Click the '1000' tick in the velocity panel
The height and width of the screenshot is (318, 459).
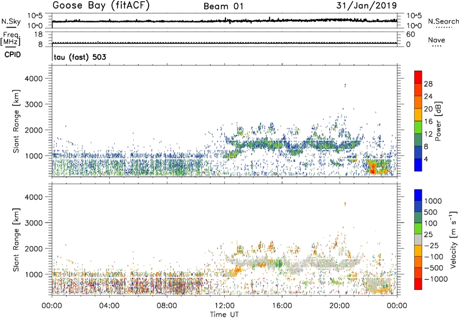click(x=34, y=274)
